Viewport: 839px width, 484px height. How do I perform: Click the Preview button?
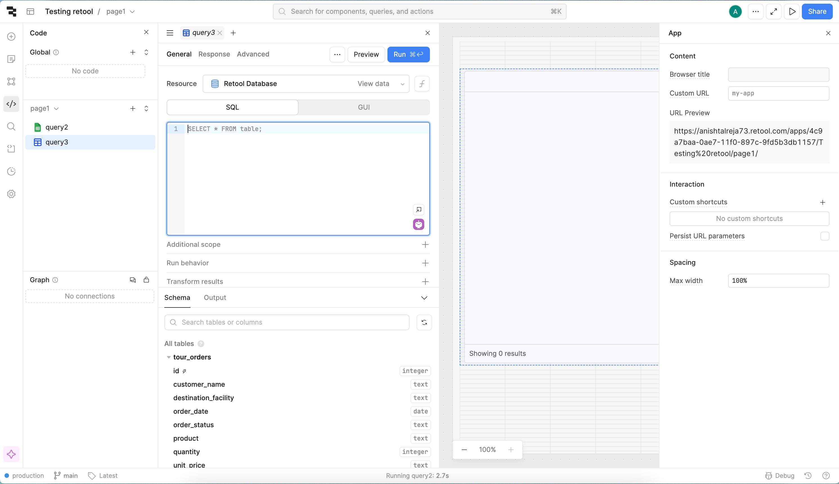pyautogui.click(x=366, y=55)
